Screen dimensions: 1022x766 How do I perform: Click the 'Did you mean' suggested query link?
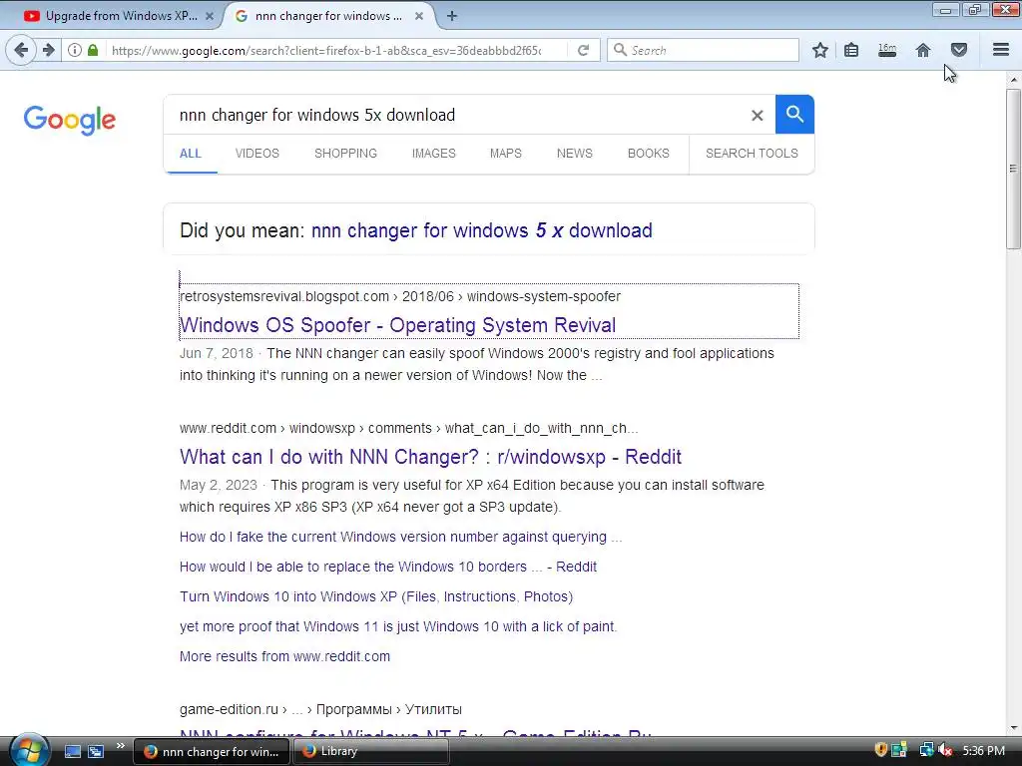point(482,230)
